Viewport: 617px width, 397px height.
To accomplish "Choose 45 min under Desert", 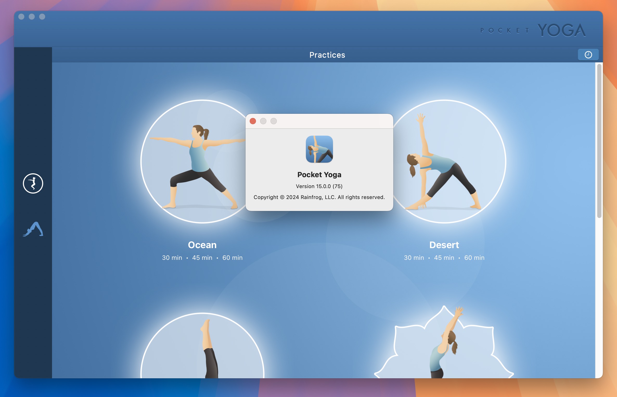I will tap(444, 258).
